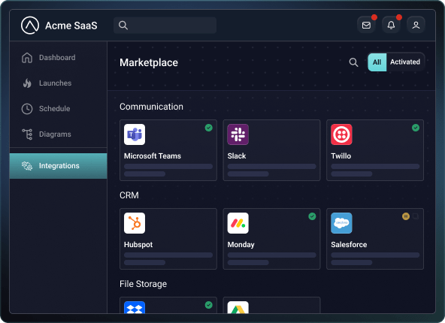Click the Communication section heading
445x323 pixels.
click(151, 107)
